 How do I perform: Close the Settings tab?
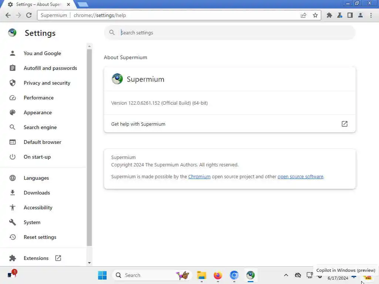pyautogui.click(x=68, y=4)
